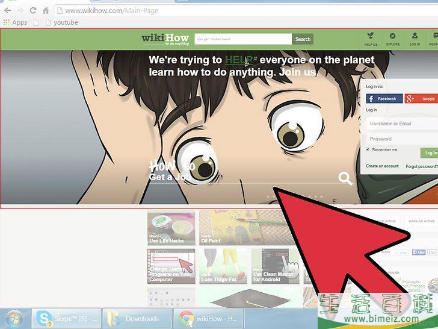Click the green Search button
Image resolution: width=438 pixels, height=329 pixels.
pos(303,39)
